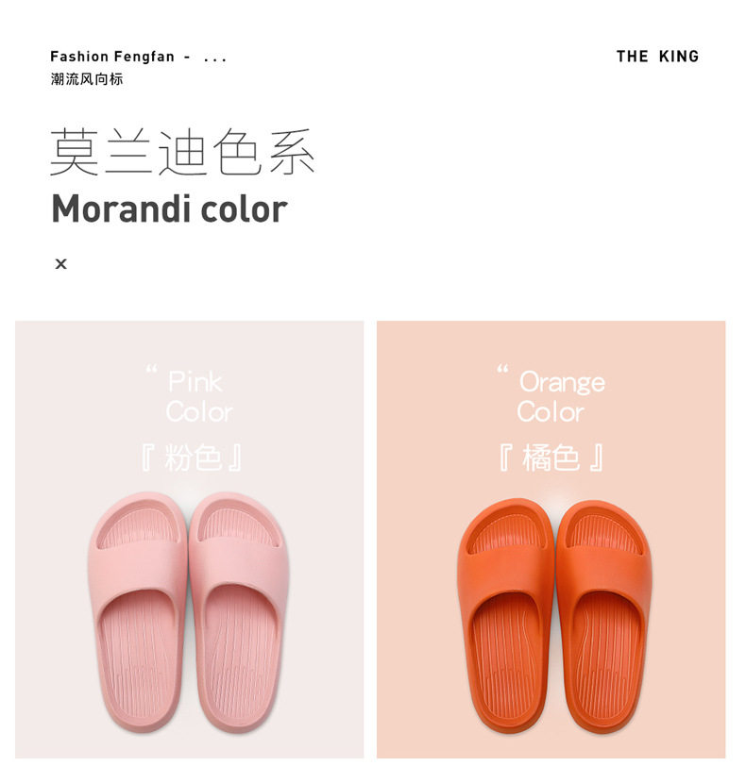Image resolution: width=746 pixels, height=766 pixels.
Task: Click the 莫兰迪色系 heading
Action: click(182, 152)
